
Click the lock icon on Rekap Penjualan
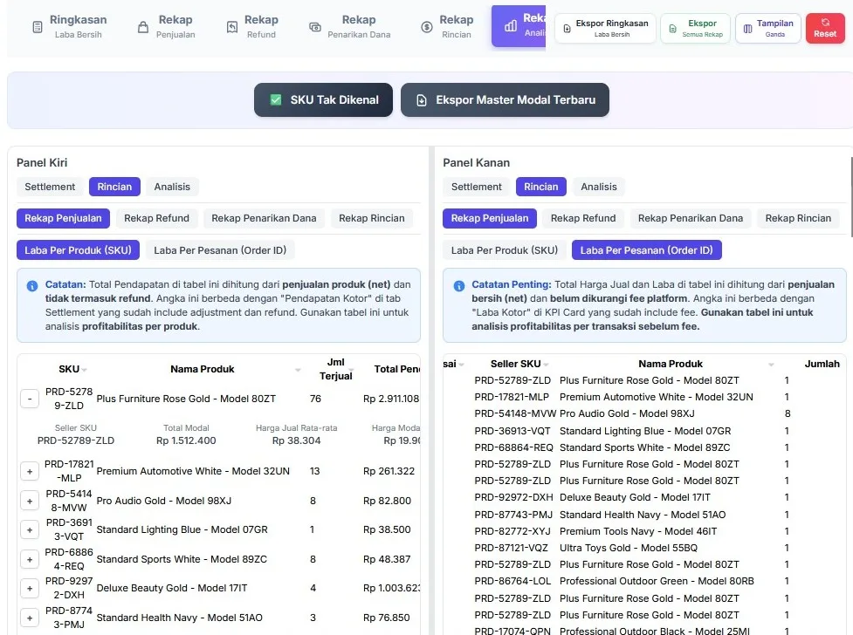tap(143, 28)
